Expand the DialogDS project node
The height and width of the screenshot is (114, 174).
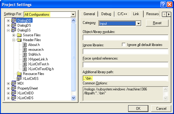pos(8,25)
